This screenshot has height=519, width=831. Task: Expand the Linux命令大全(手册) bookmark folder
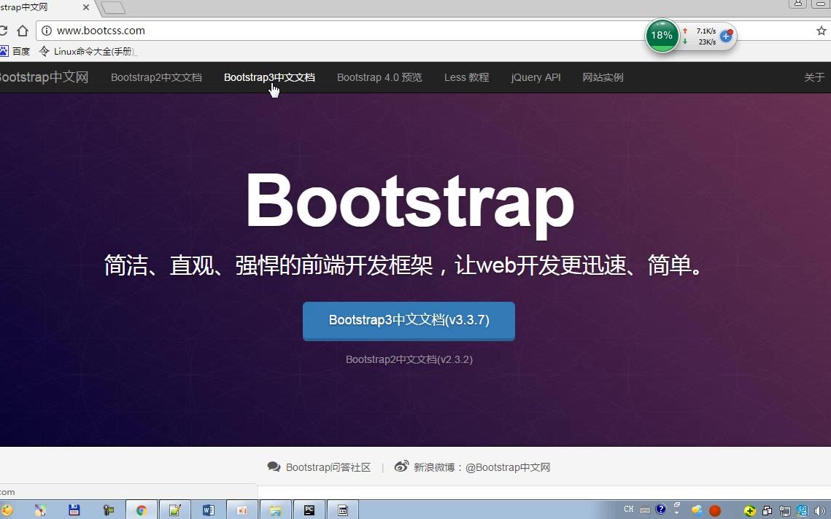91,51
